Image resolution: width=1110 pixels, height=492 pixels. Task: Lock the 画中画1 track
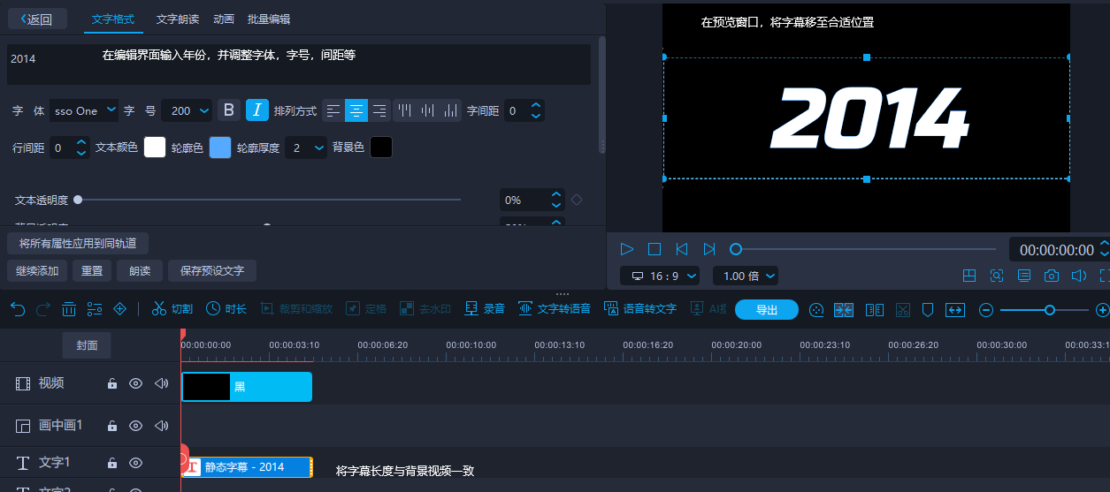click(x=112, y=426)
